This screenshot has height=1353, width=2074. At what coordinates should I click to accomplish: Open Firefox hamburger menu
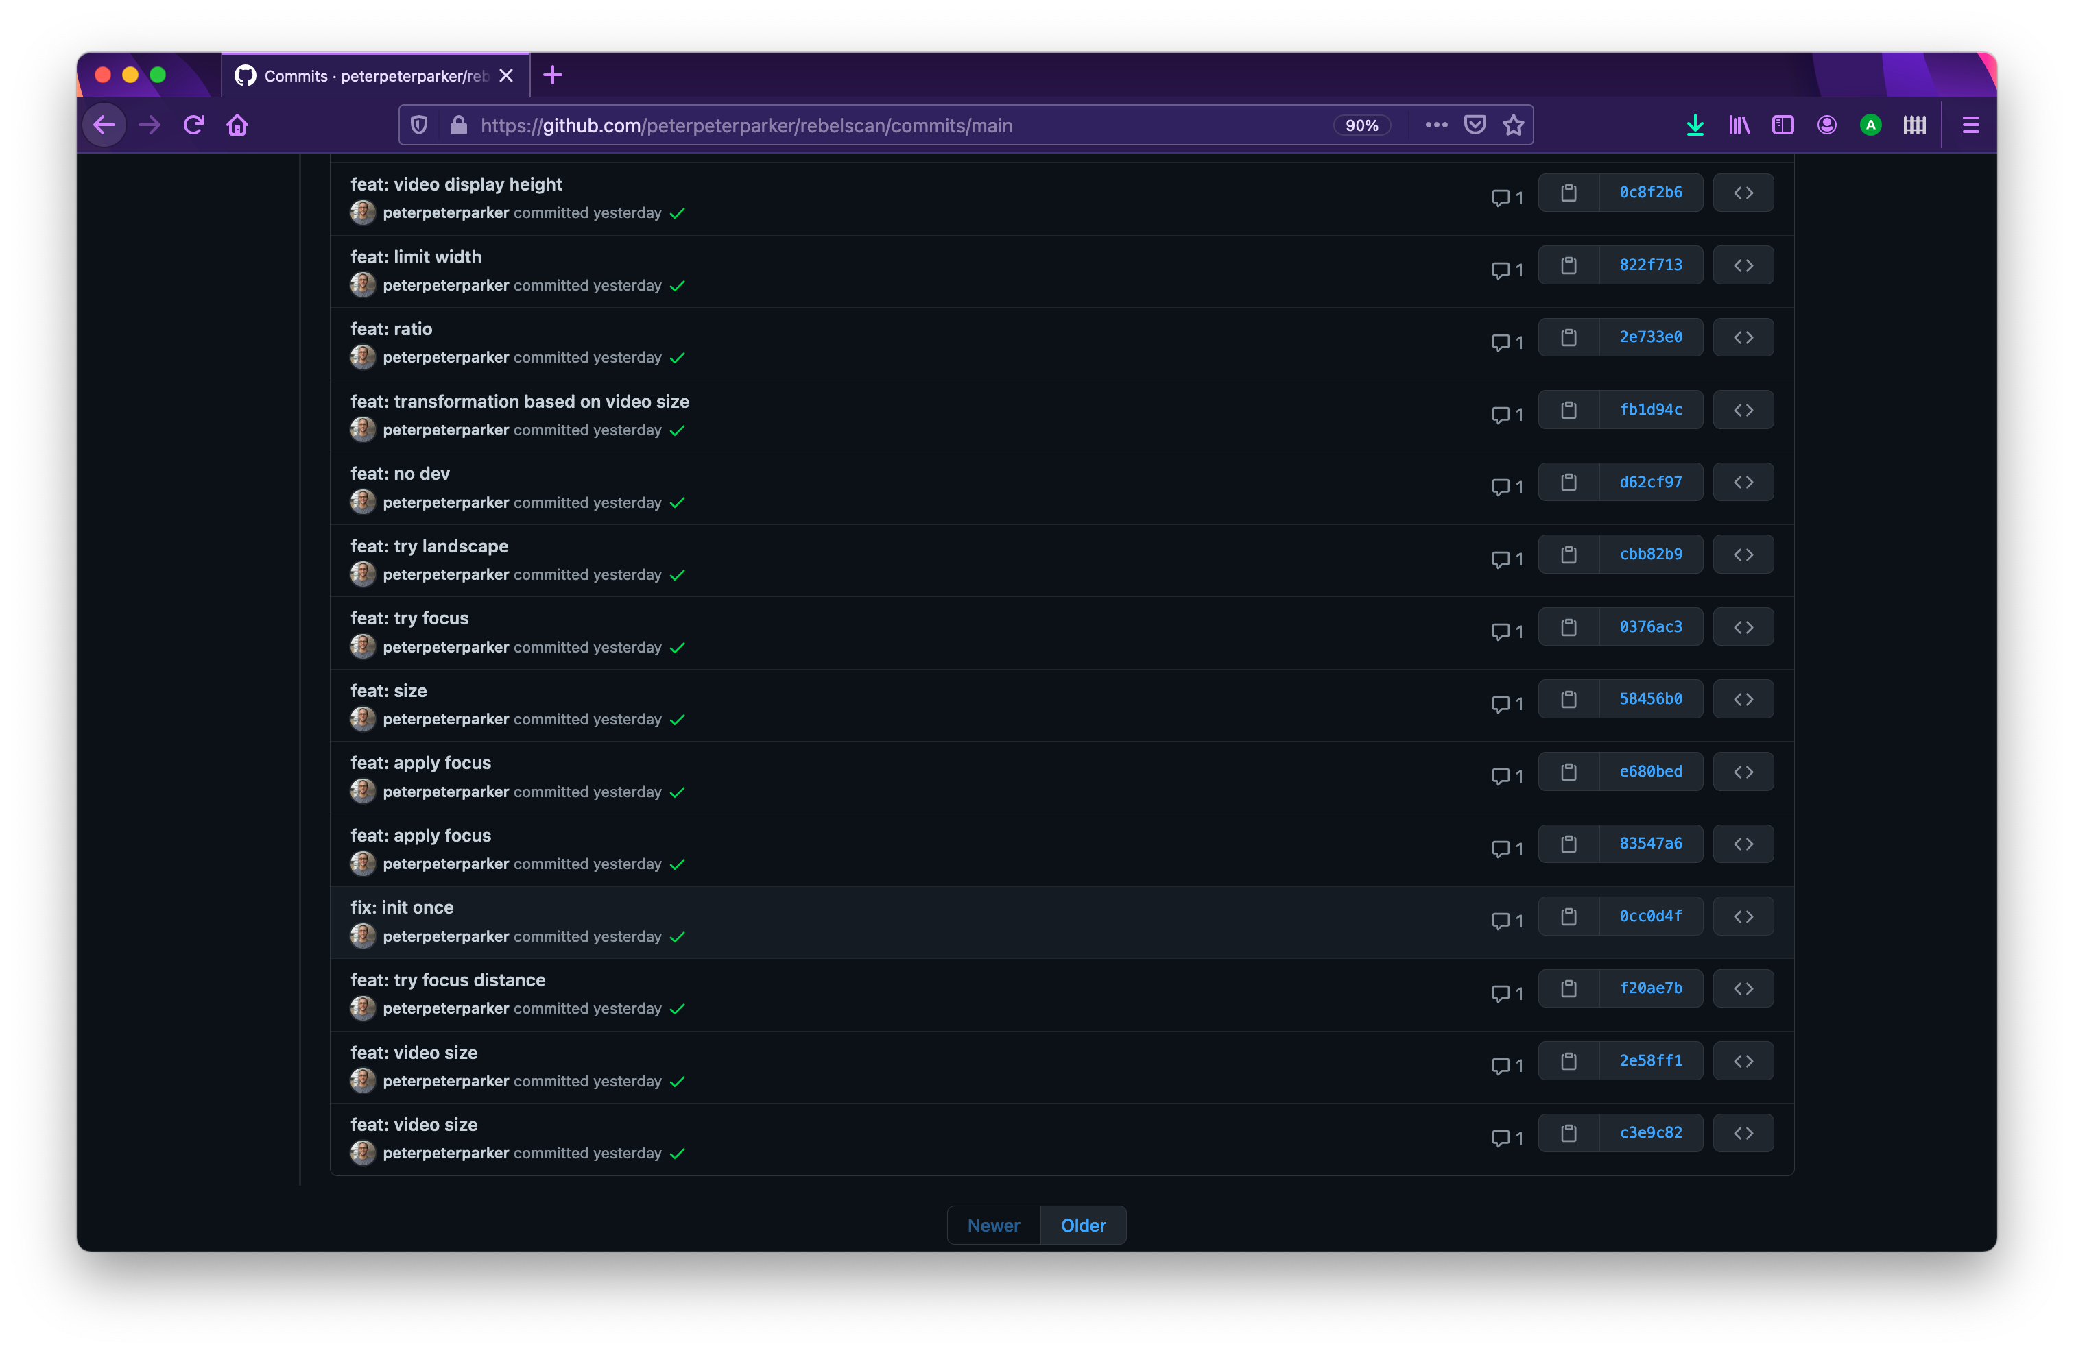[x=1970, y=125]
